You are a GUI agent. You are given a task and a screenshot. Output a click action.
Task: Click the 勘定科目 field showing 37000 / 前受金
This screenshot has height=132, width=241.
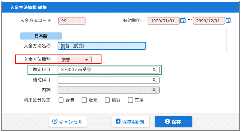coord(108,70)
